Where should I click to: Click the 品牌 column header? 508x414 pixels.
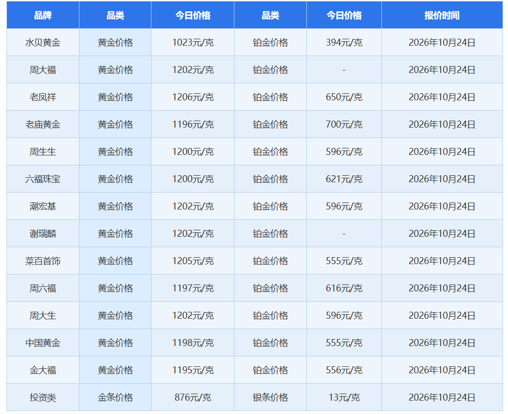[43, 15]
